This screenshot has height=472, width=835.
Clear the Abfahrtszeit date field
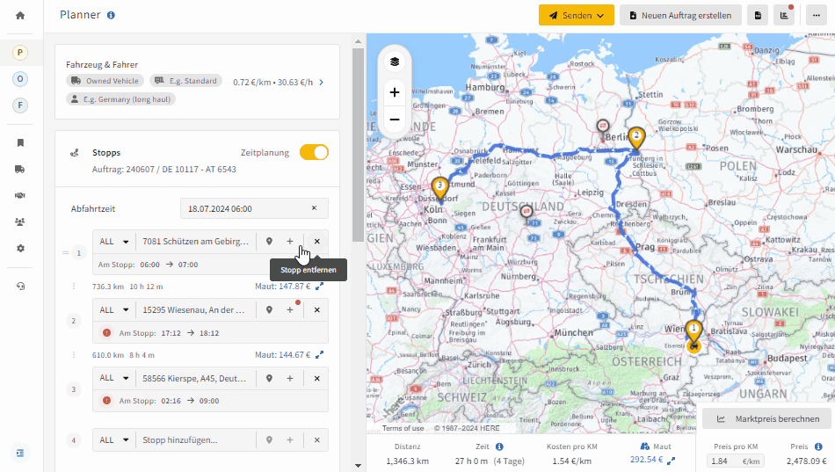[x=314, y=208]
